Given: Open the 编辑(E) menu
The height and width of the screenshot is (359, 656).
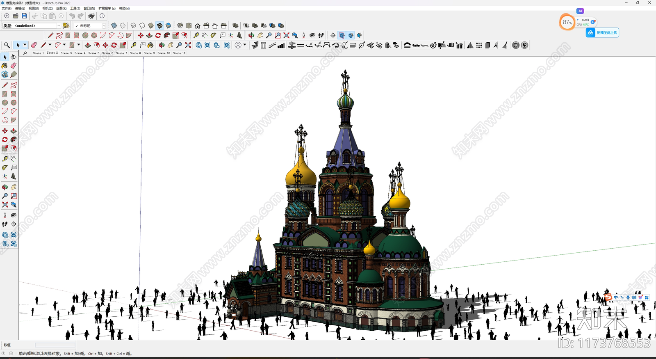Looking at the screenshot, I should tap(20, 8).
